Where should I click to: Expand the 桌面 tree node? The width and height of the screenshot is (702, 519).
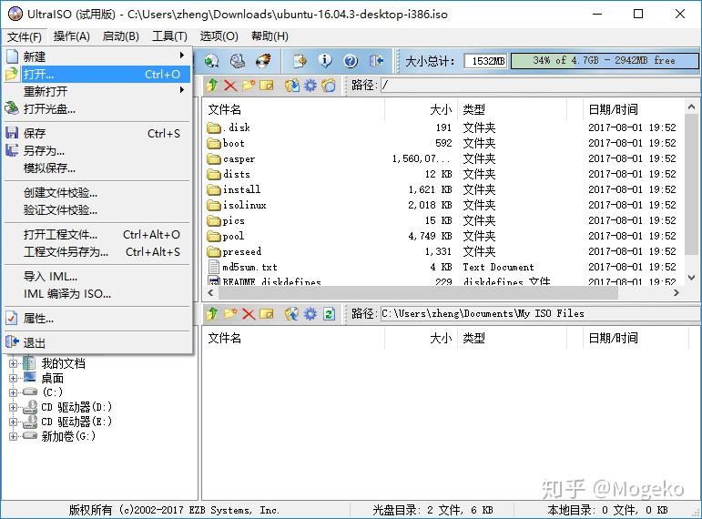(13, 379)
